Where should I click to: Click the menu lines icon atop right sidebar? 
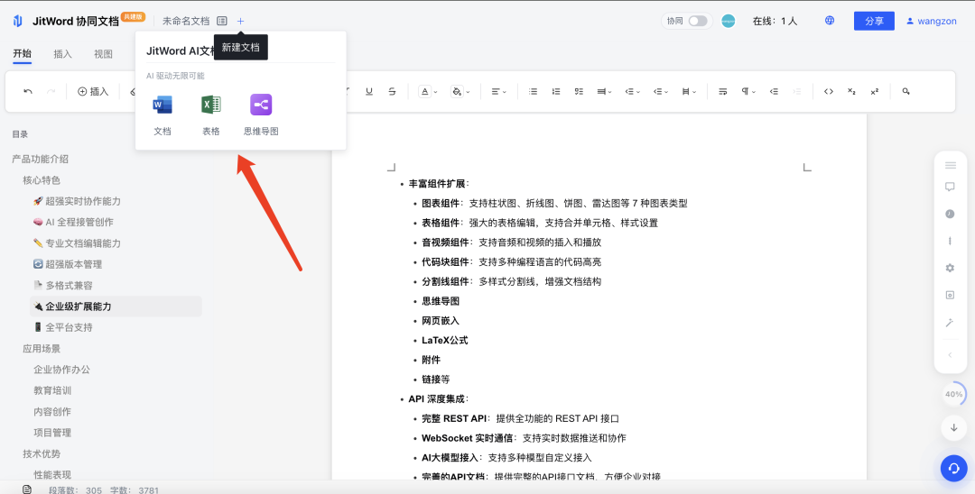[950, 165]
